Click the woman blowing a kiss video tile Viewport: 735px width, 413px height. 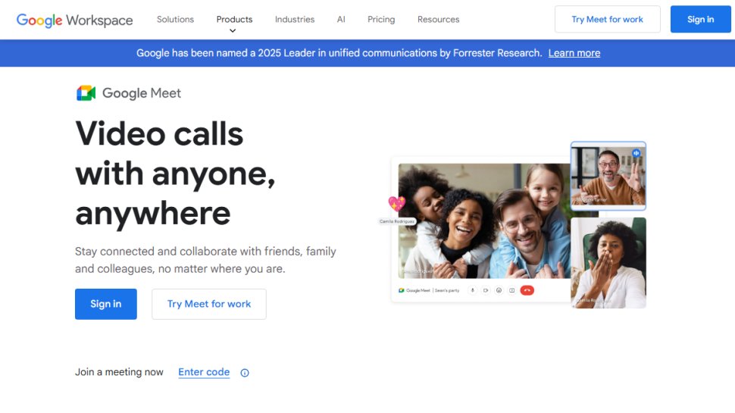608,262
